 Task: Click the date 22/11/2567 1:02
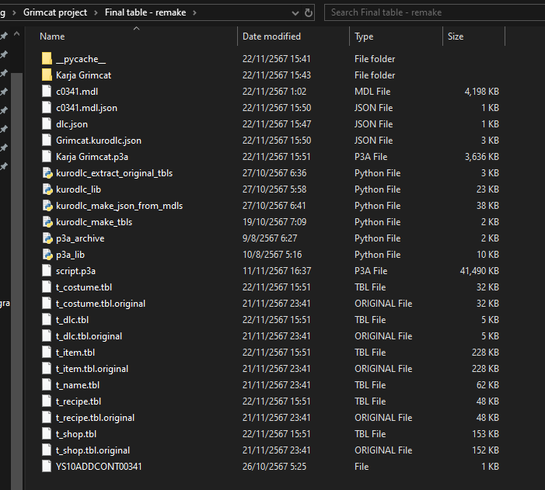(x=274, y=92)
